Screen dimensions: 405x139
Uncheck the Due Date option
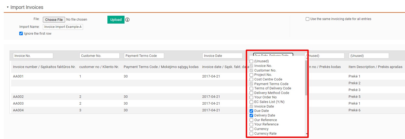(251, 111)
